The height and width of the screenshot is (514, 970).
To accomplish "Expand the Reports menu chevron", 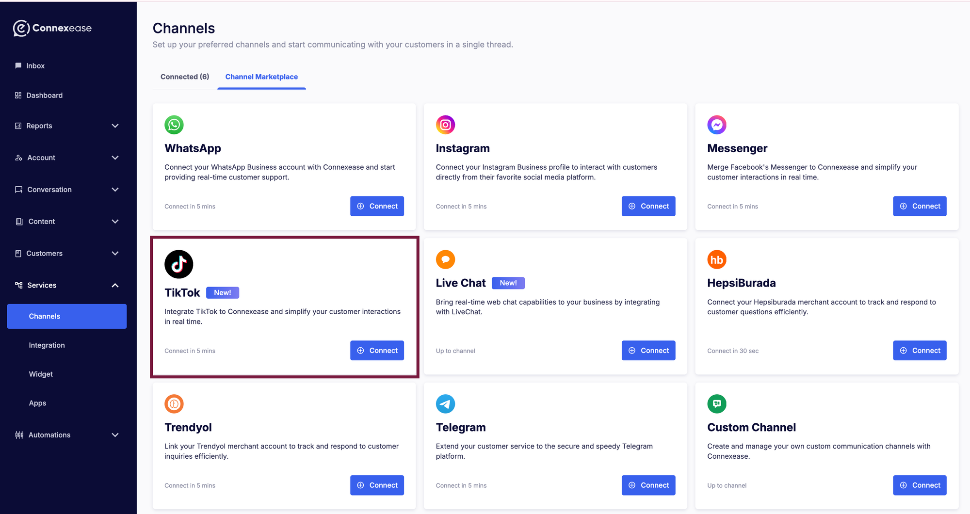I will click(x=115, y=126).
